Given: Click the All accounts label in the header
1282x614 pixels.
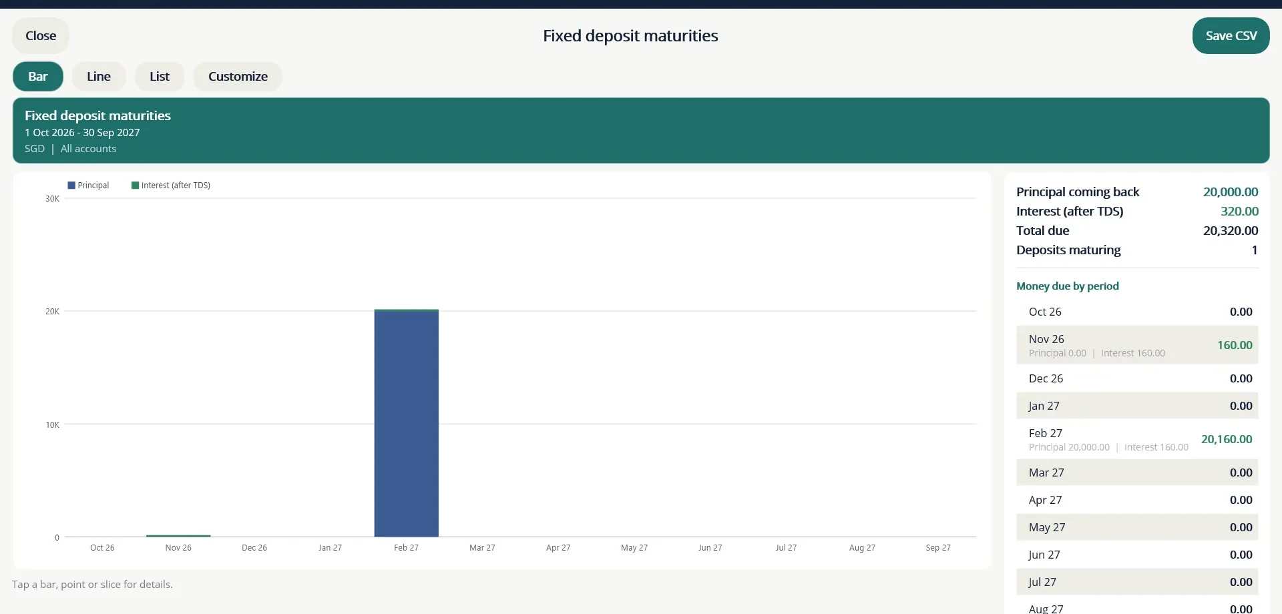Looking at the screenshot, I should [88, 149].
